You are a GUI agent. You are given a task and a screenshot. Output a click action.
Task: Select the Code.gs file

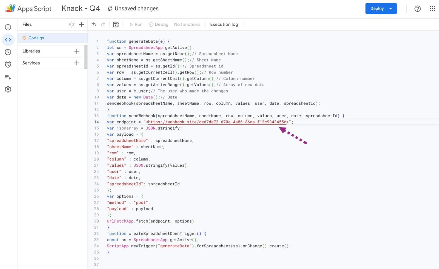(36, 38)
